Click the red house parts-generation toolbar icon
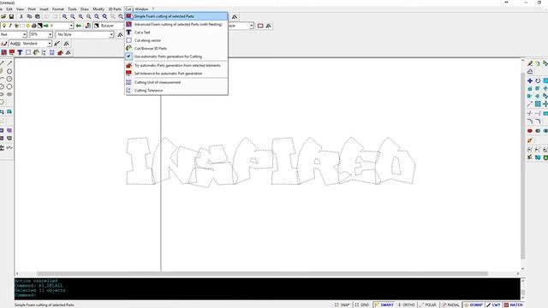 click(x=60, y=52)
